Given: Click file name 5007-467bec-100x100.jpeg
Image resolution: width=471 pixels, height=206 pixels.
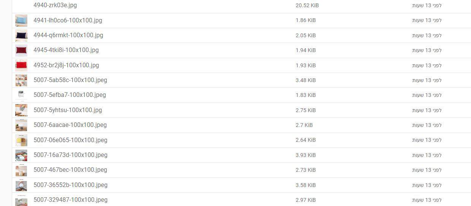Looking at the screenshot, I should 70,170.
